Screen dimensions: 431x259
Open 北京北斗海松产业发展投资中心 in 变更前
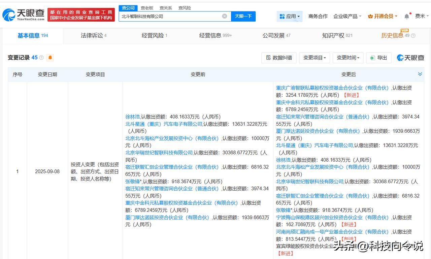(172, 138)
